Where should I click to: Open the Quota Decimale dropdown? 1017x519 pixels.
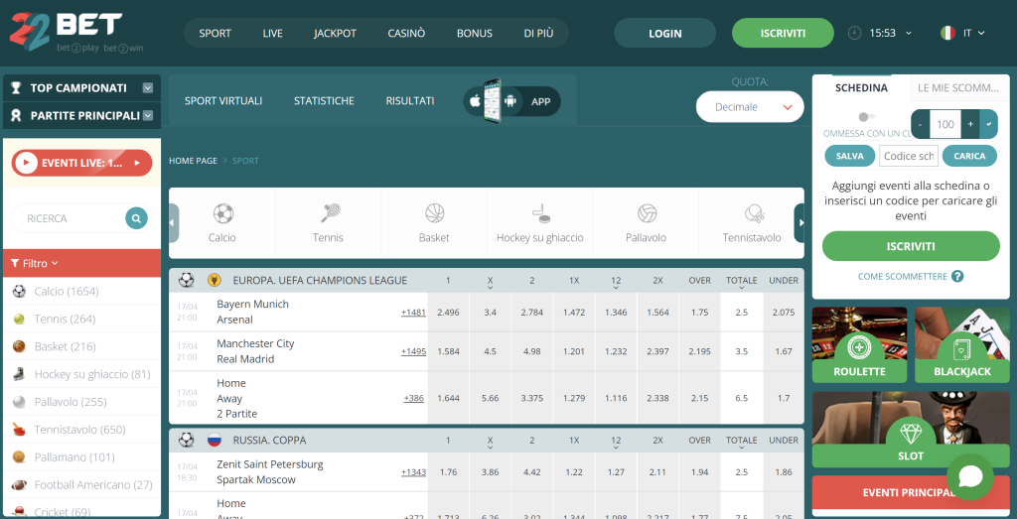750,107
